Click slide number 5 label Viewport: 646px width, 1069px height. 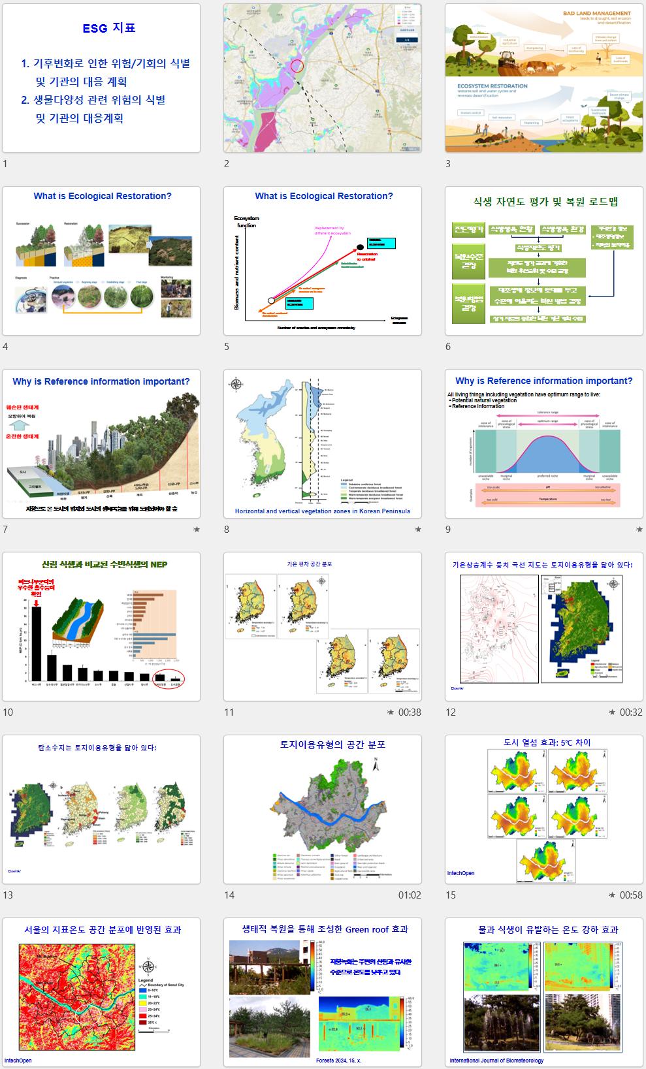(x=227, y=347)
